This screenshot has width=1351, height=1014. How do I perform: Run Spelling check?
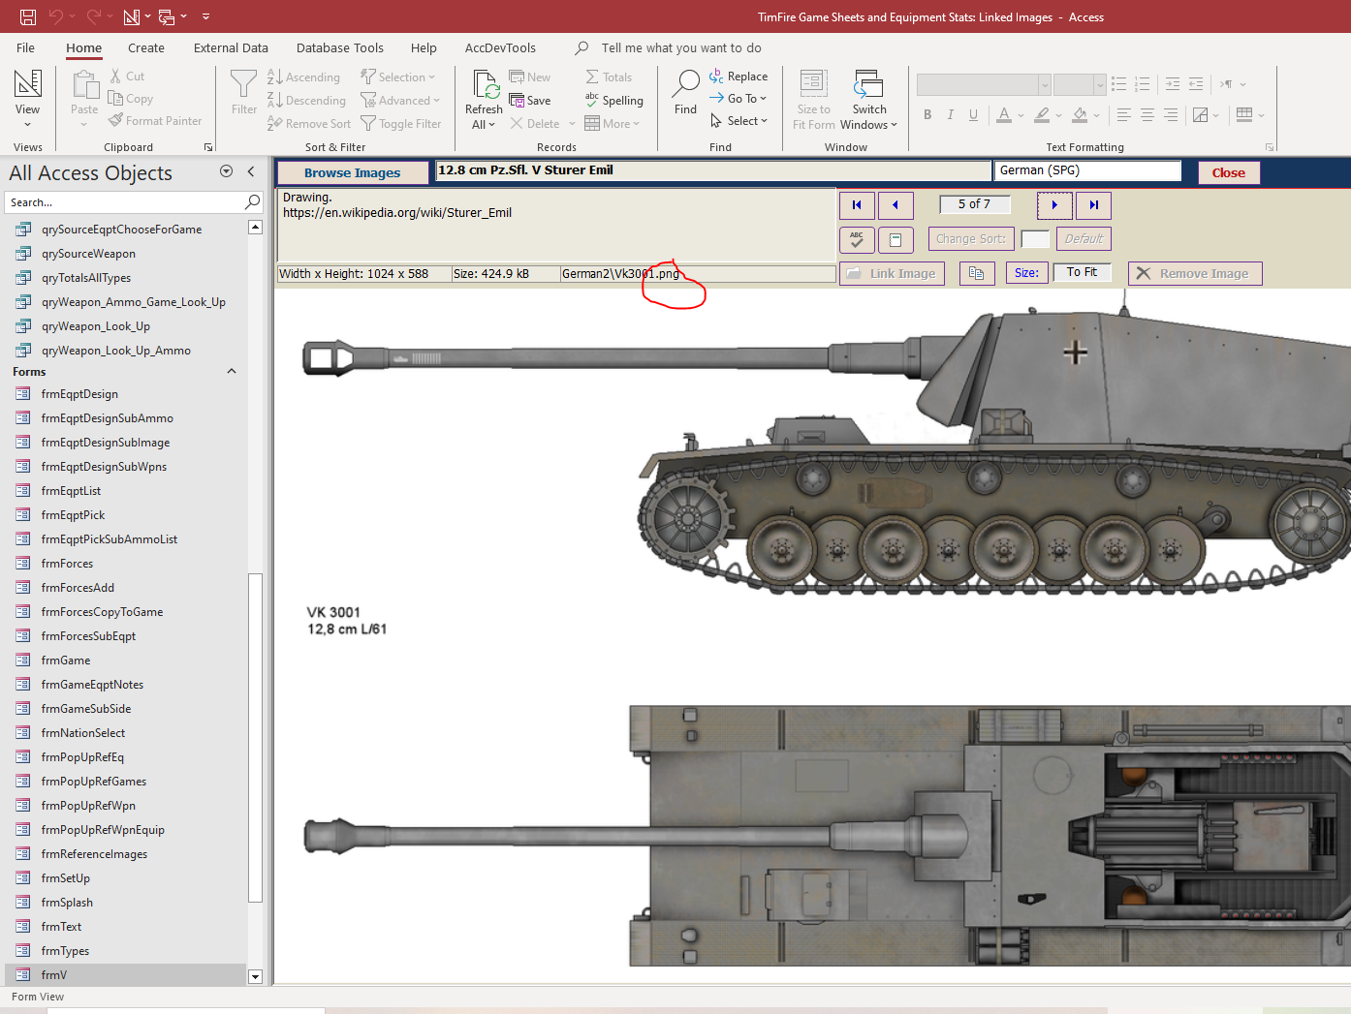[614, 101]
